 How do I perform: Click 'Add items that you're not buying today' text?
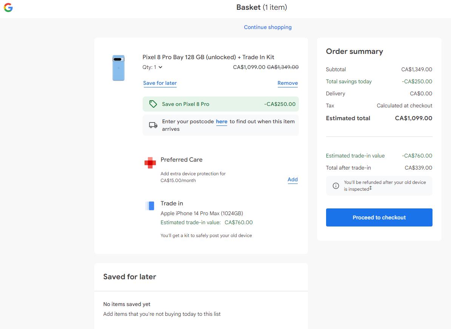click(162, 314)
